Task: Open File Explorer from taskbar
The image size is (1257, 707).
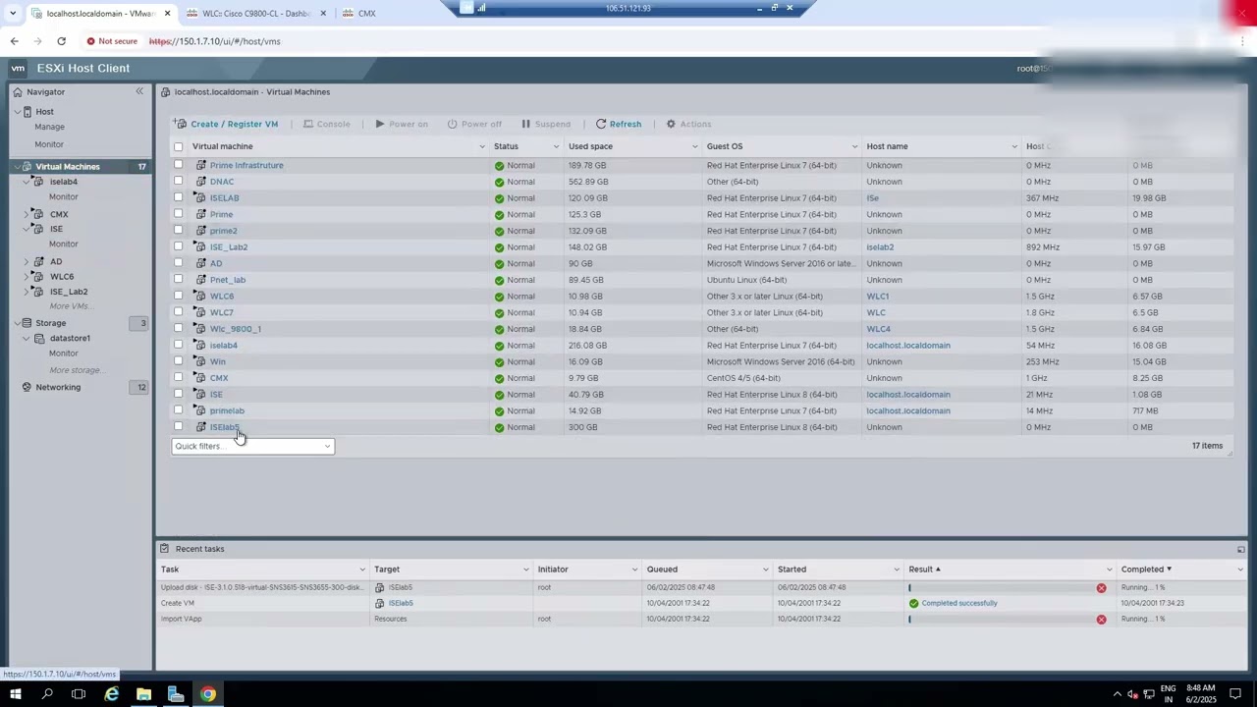Action: point(143,694)
